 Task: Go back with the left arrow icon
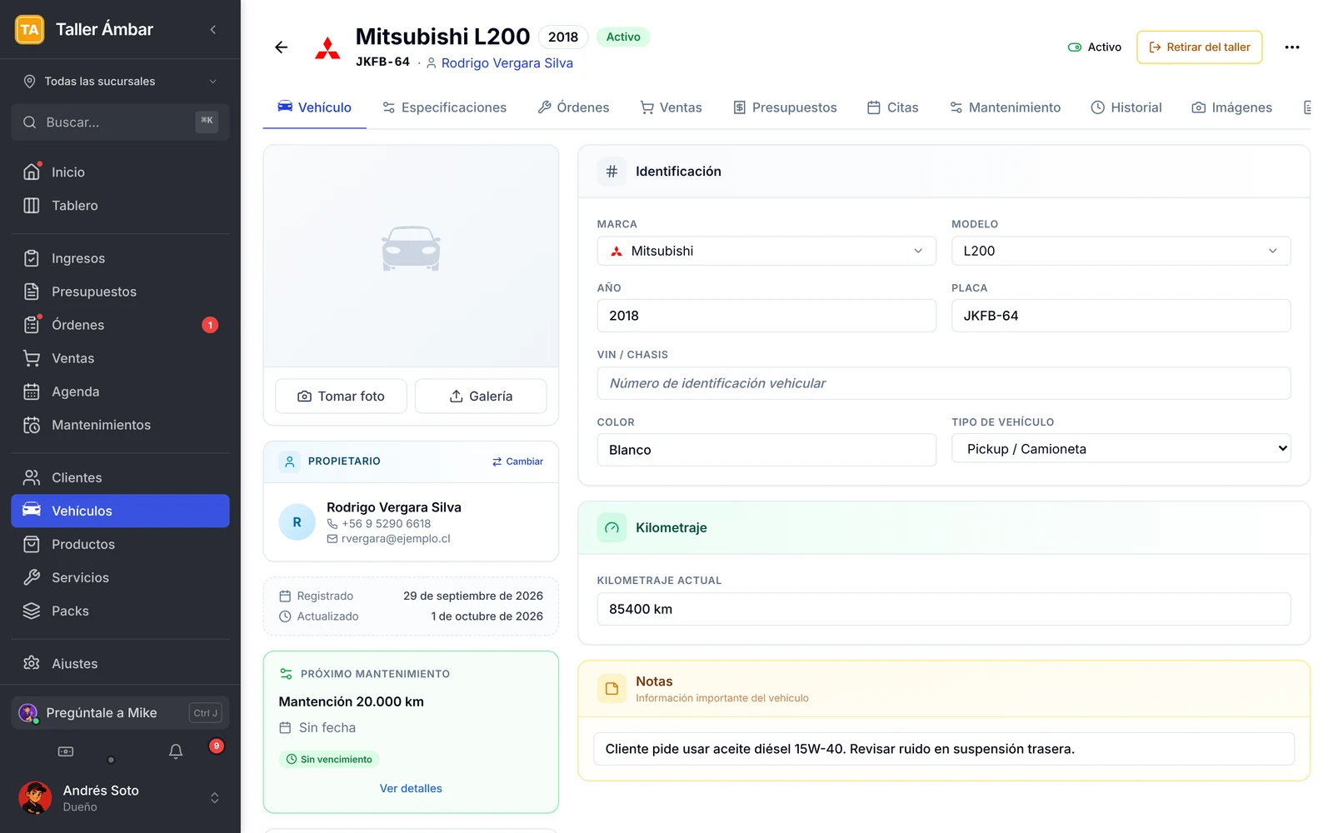coord(282,47)
